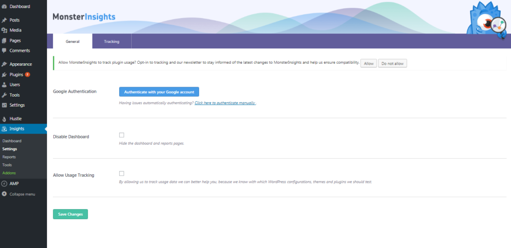Viewport: 511px width, 248px height.
Task: Click the Users person icon
Action: tap(4, 85)
